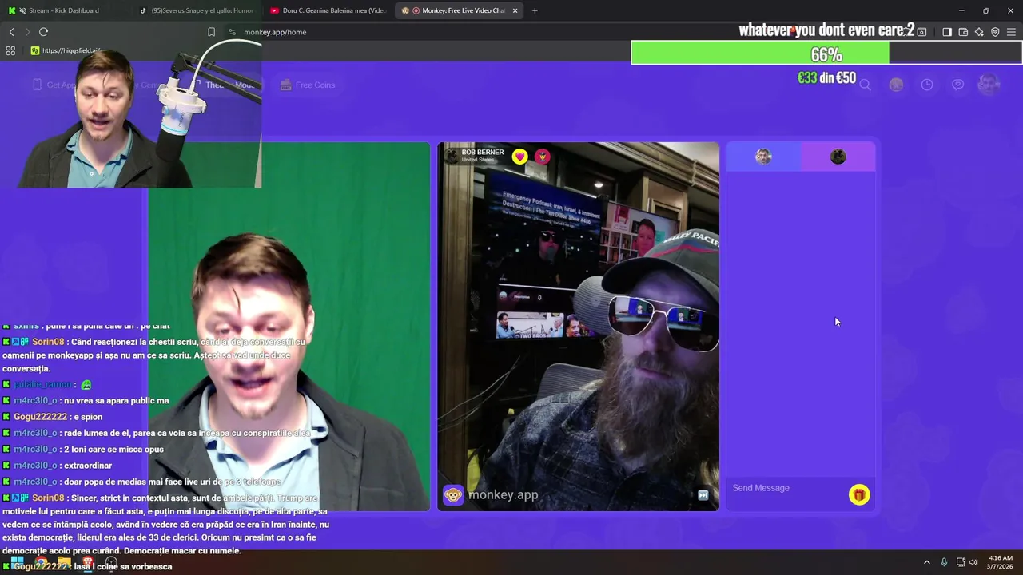Go back using the browser back arrow
Viewport: 1023px width, 575px height.
click(x=11, y=32)
